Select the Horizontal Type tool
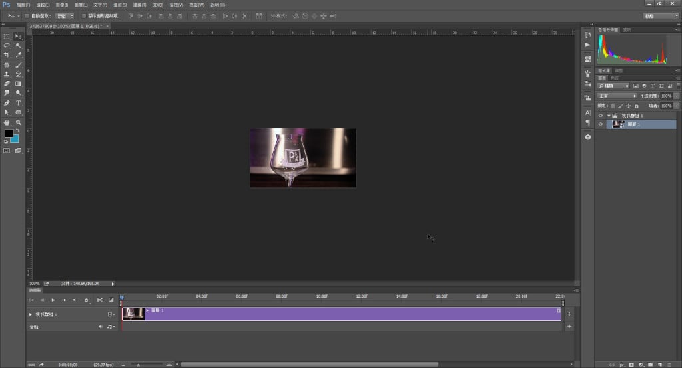Image resolution: width=682 pixels, height=368 pixels. [x=19, y=103]
